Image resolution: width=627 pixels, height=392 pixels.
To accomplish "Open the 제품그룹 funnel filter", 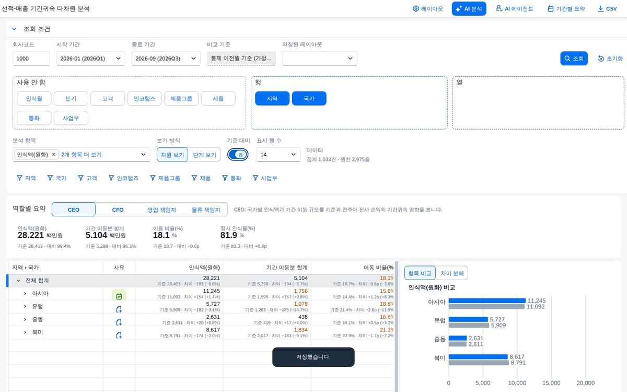I will tap(165, 178).
